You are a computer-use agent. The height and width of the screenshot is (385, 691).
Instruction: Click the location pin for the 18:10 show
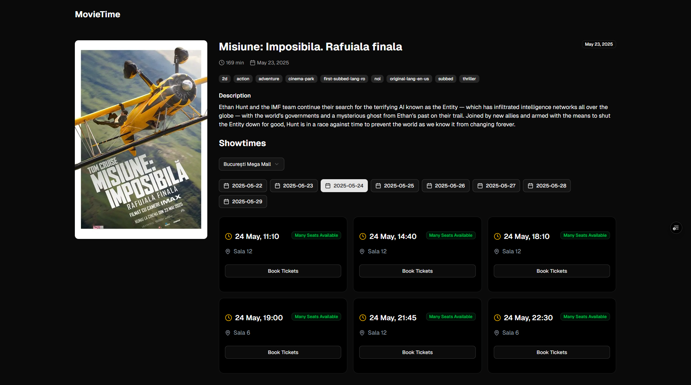pos(497,252)
